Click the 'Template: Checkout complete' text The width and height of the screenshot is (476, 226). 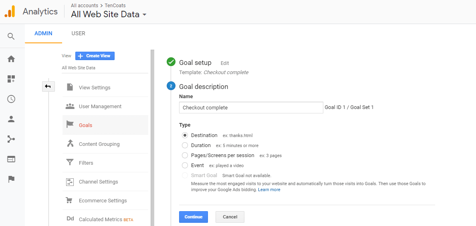(214, 72)
